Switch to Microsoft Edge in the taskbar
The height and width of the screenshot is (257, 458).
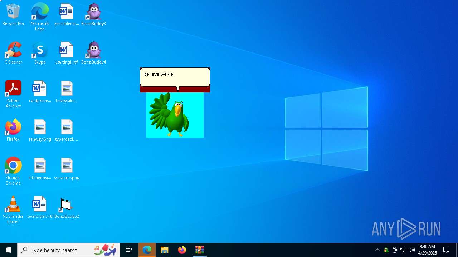[x=147, y=250]
